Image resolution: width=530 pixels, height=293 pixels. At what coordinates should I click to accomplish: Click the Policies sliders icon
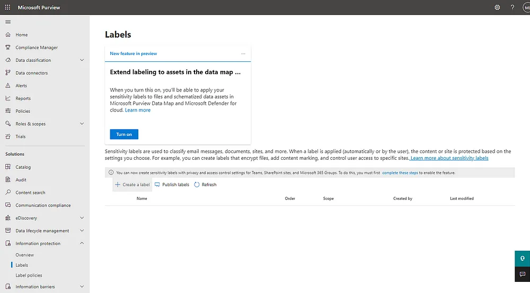point(8,111)
